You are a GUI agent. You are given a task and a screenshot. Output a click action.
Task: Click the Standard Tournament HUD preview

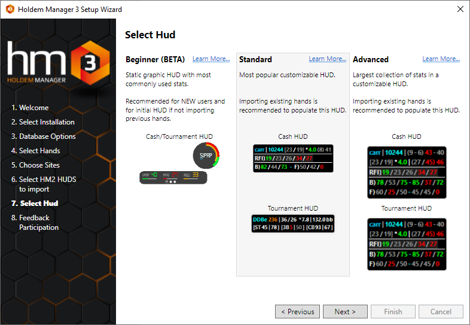point(293,224)
